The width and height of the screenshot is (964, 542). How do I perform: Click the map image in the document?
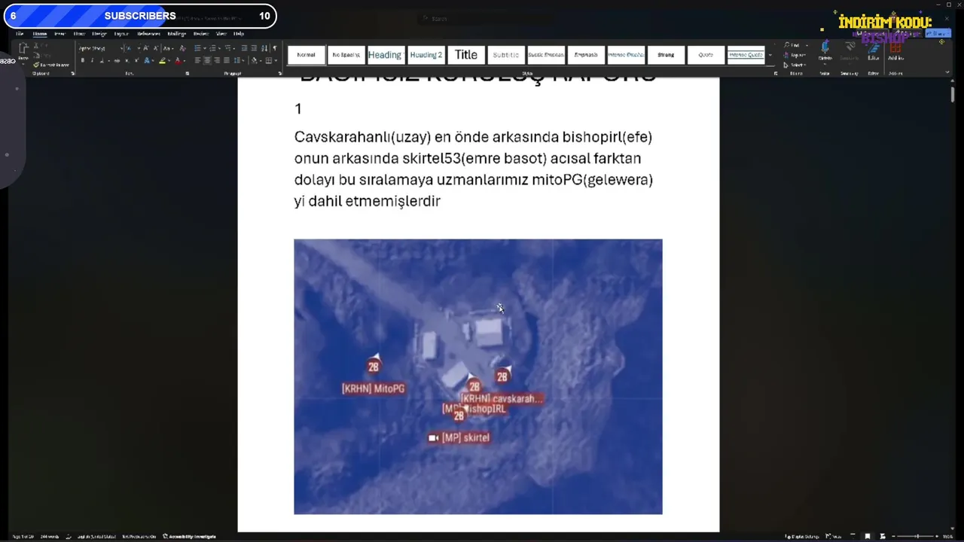click(478, 377)
